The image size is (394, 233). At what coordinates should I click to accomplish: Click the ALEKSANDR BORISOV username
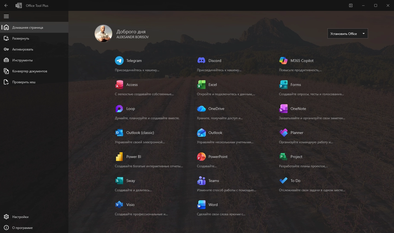coord(133,37)
